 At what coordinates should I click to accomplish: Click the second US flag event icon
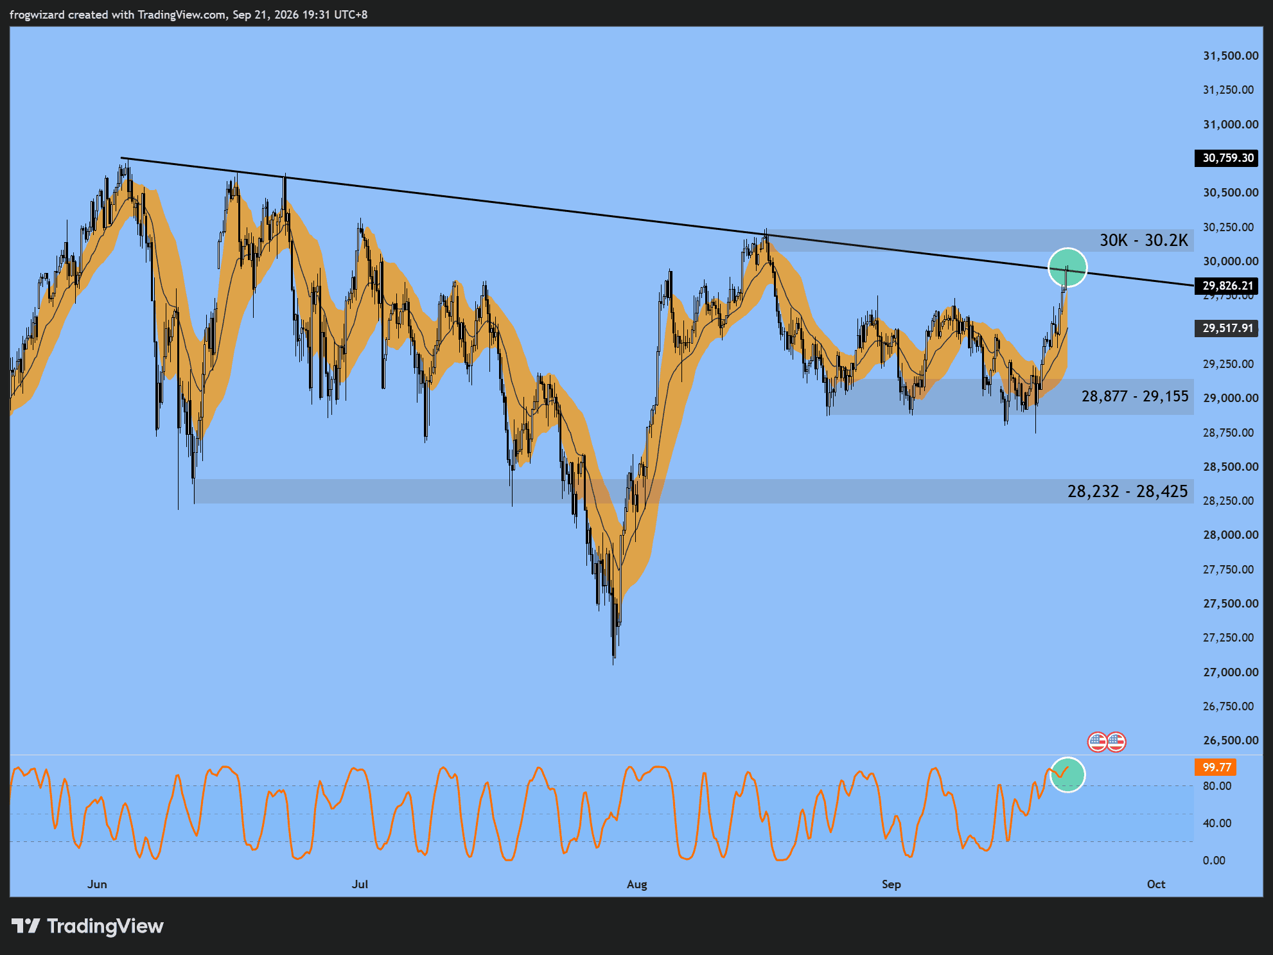coord(1116,742)
